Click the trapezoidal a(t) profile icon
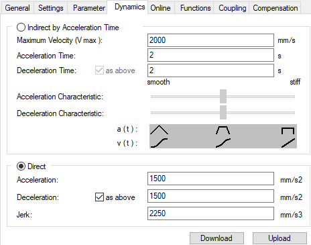311x245 pixels. click(223, 130)
